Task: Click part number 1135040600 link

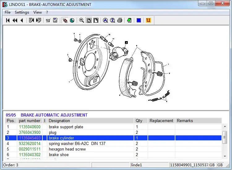Action: pyautogui.click(x=30, y=127)
